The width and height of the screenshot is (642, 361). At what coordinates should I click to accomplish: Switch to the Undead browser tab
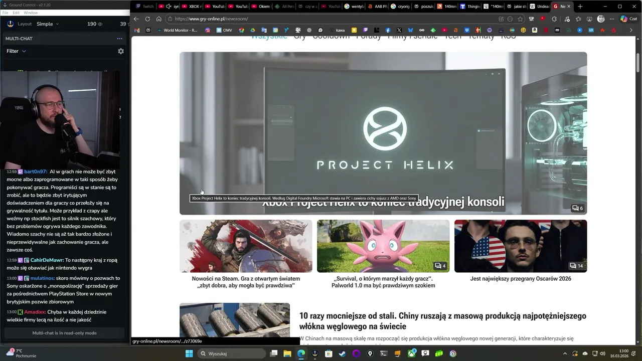click(539, 7)
